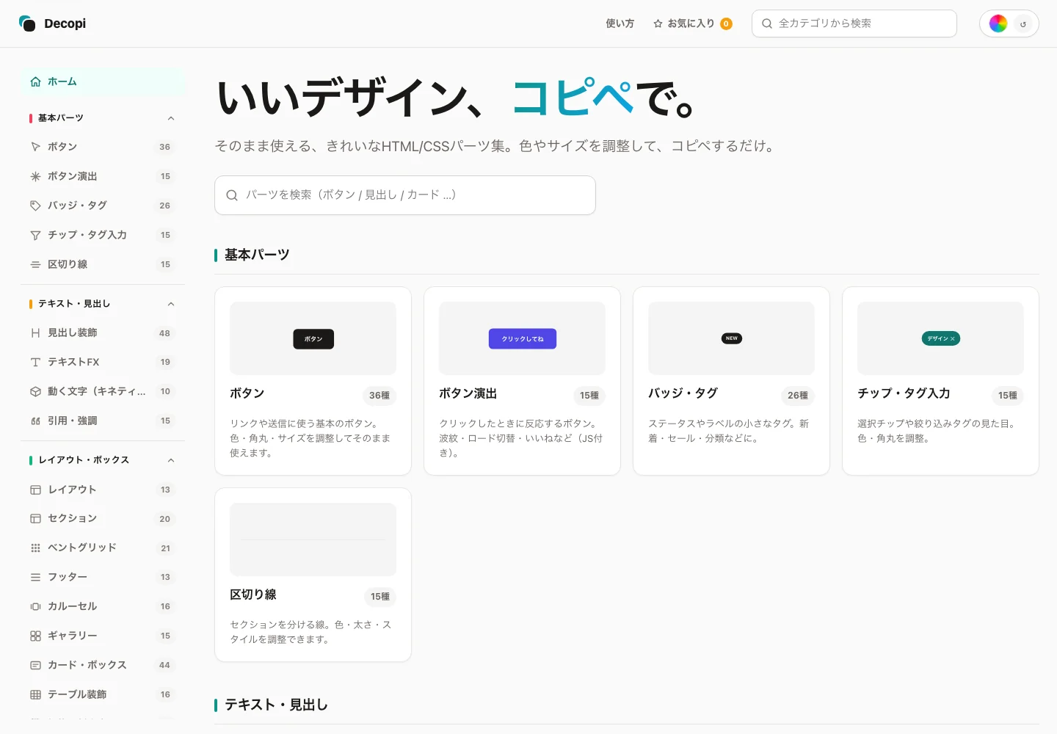Screen dimensions: 1057x734
Task: Click the 区切り線 divider icon
Action: [x=35, y=264]
